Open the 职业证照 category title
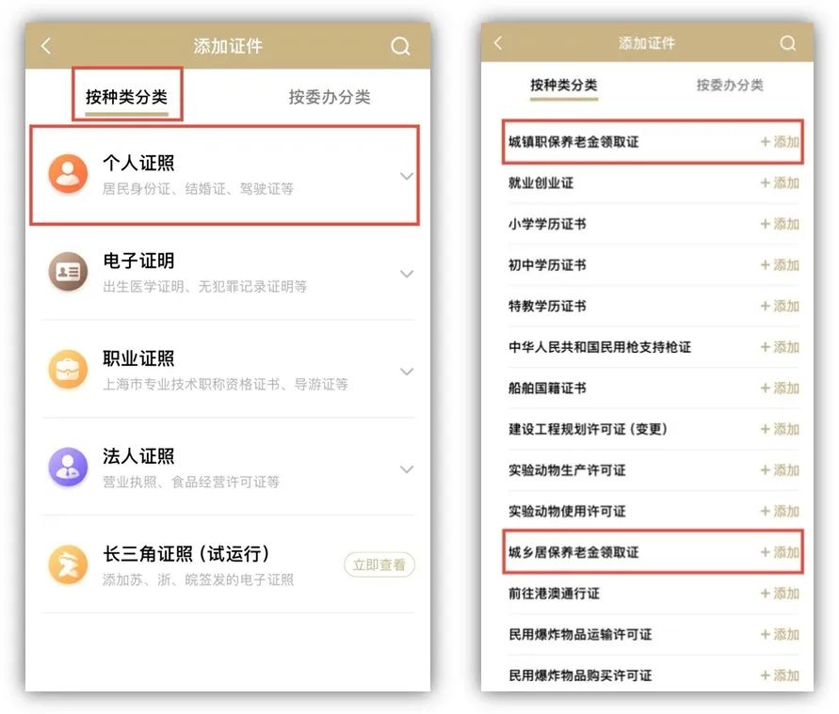 click(x=138, y=358)
